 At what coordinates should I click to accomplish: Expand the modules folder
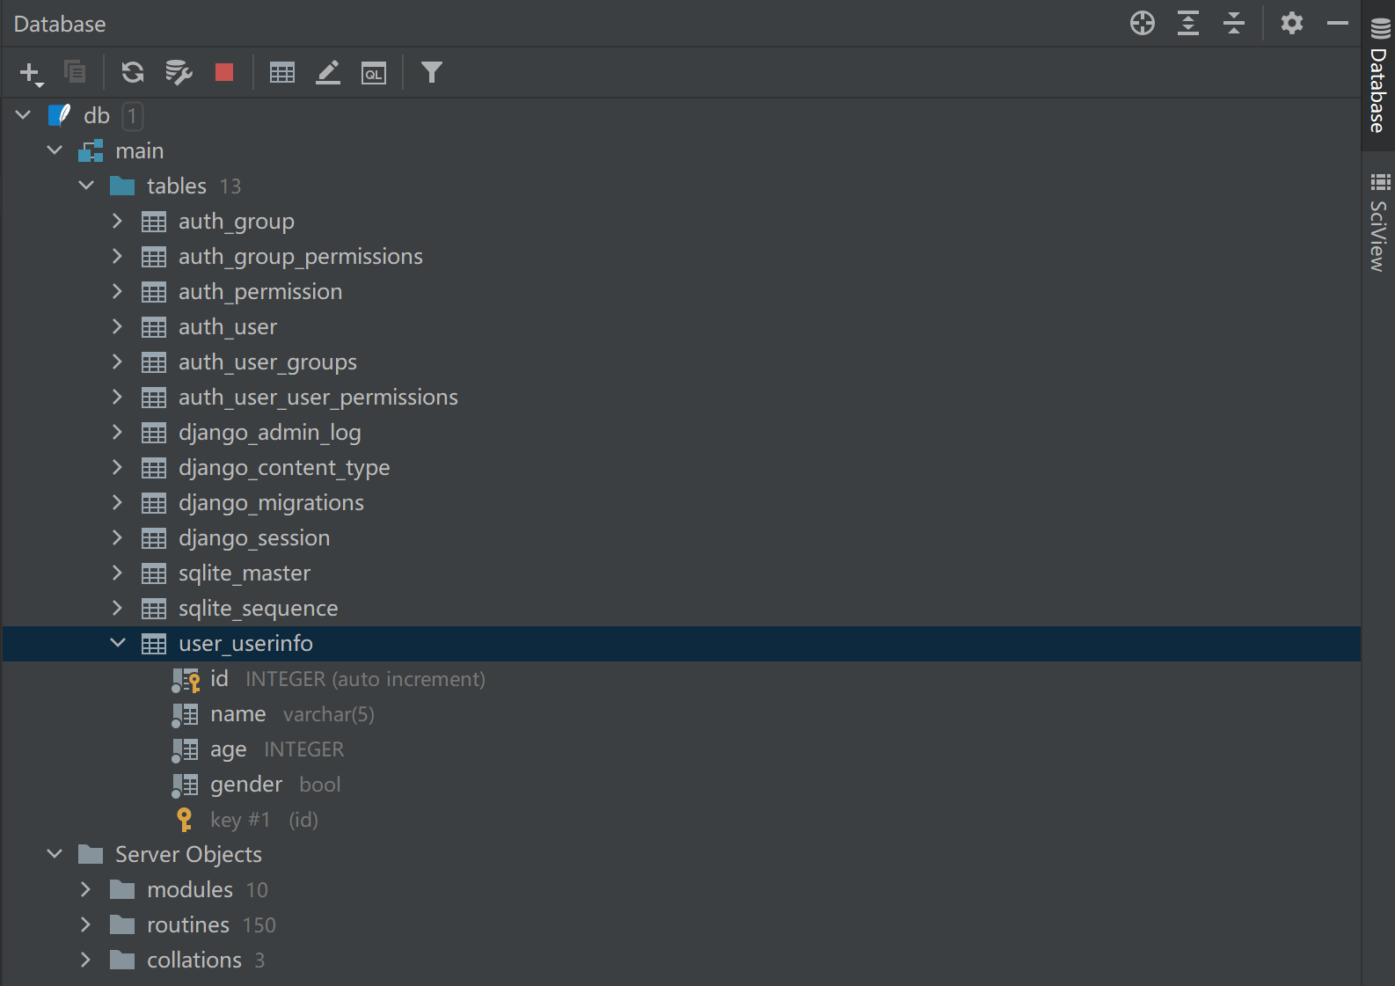click(x=85, y=889)
